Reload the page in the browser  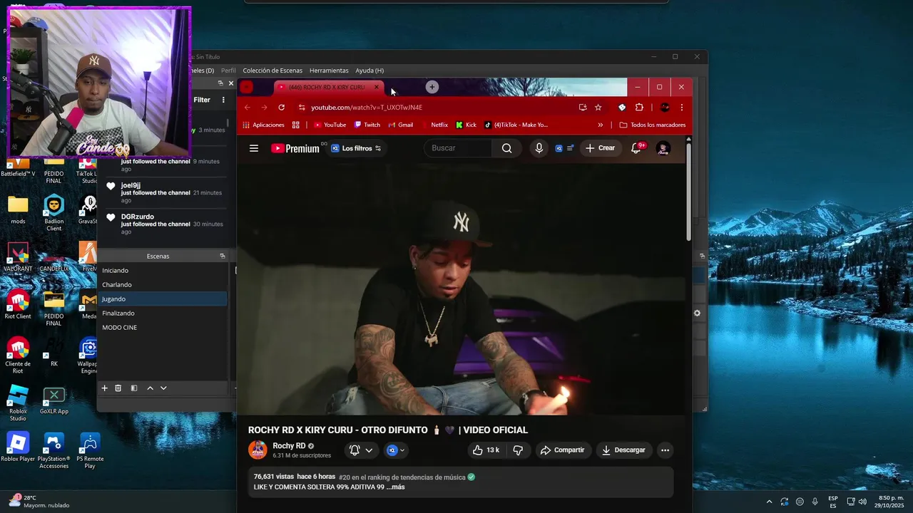[281, 108]
